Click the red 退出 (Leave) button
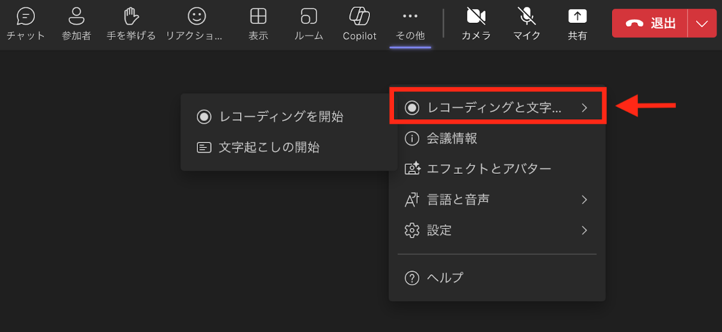This screenshot has height=332, width=722. [650, 23]
